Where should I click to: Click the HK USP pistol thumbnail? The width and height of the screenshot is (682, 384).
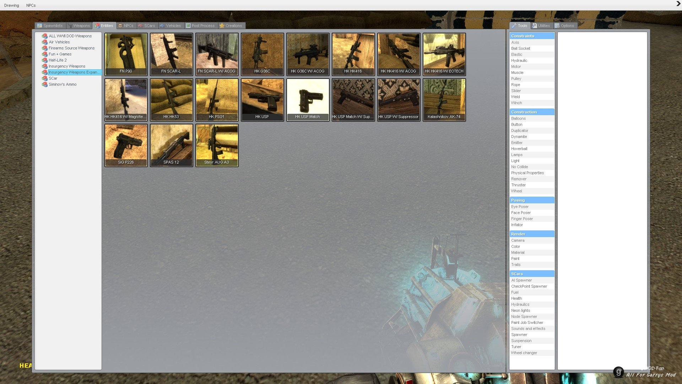click(262, 100)
